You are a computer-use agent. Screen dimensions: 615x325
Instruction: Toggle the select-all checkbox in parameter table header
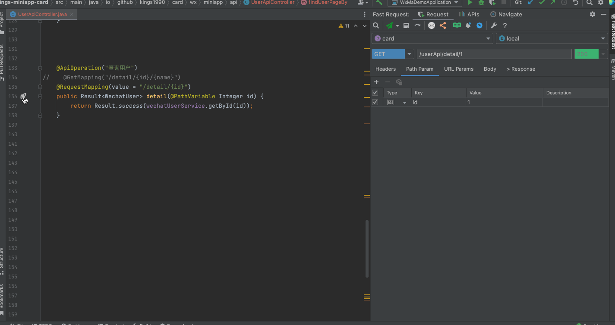pos(375,93)
